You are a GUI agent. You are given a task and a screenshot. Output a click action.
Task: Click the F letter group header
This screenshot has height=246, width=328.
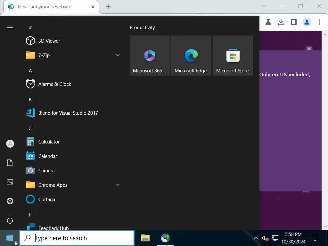click(x=30, y=215)
